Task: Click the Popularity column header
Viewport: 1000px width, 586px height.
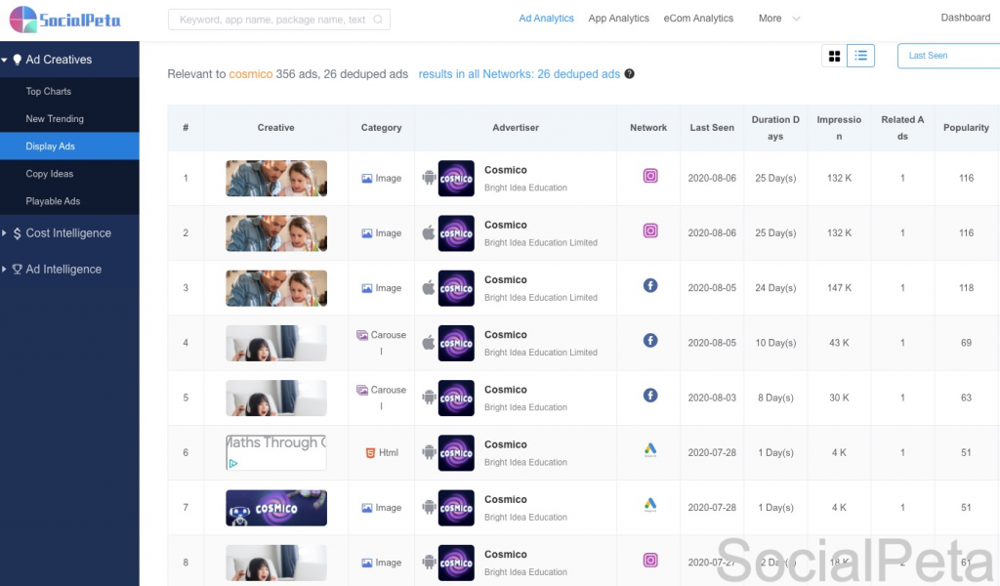Action: pos(966,128)
